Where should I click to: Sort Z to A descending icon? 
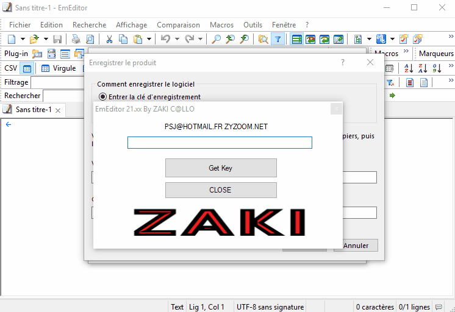click(x=423, y=68)
